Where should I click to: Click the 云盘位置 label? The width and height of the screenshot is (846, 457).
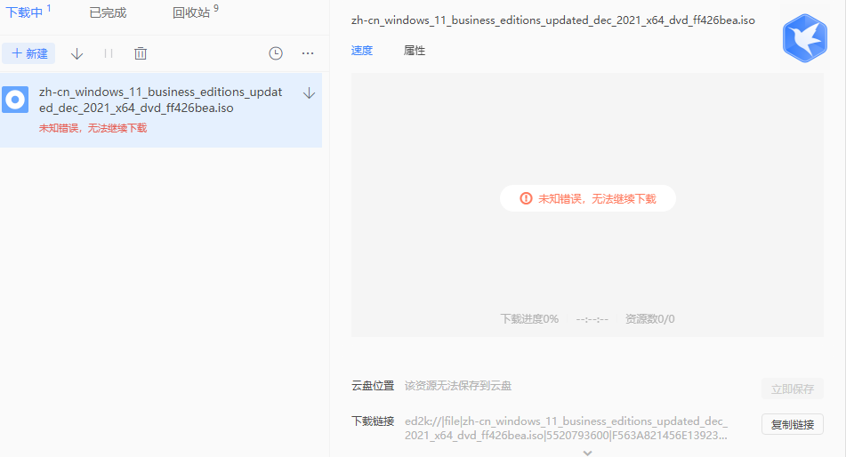pyautogui.click(x=373, y=386)
